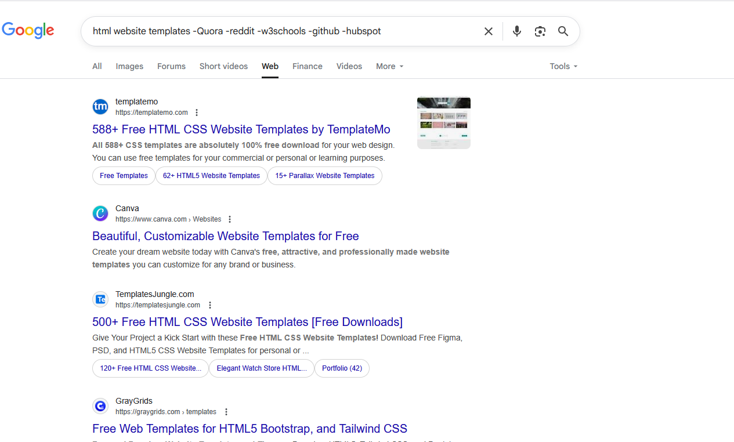Click the https://www.canva.com › Websites URL
The width and height of the screenshot is (734, 442).
point(168,219)
